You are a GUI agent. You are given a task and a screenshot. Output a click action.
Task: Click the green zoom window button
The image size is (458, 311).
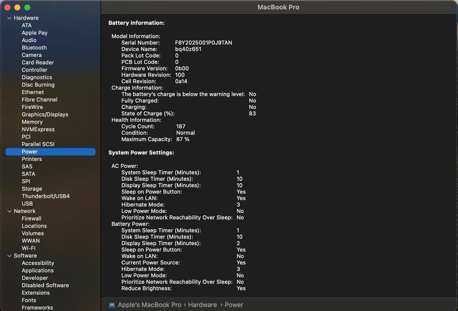pos(27,7)
